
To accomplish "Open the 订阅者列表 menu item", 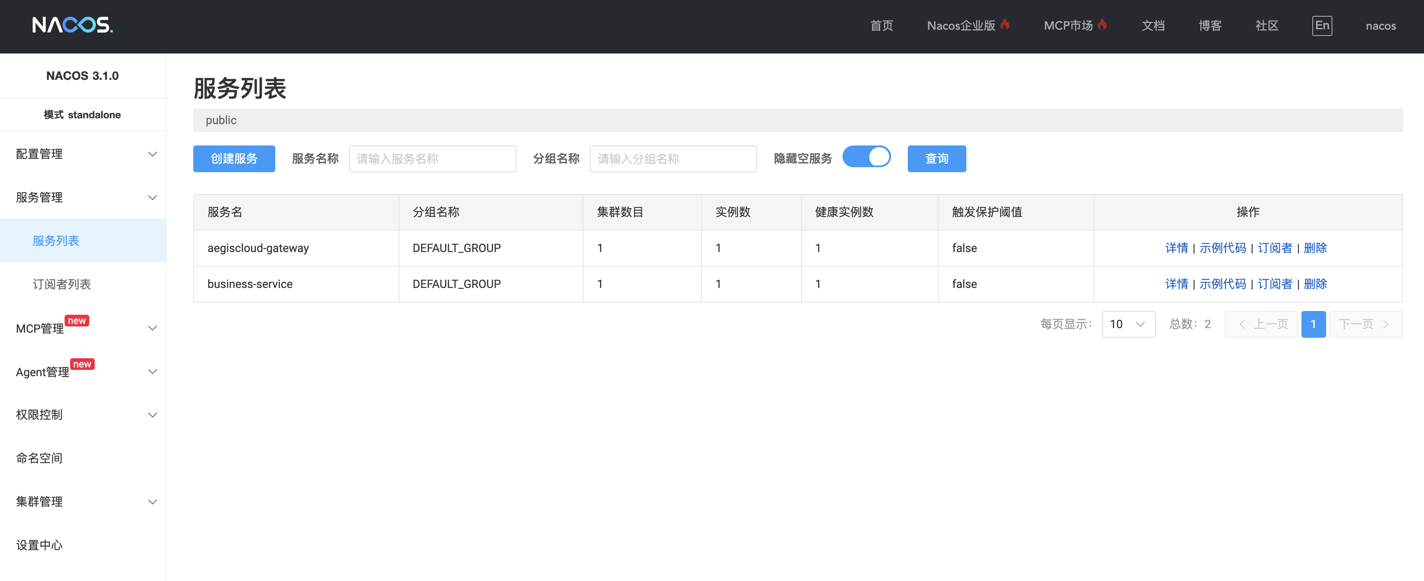I will tap(62, 284).
